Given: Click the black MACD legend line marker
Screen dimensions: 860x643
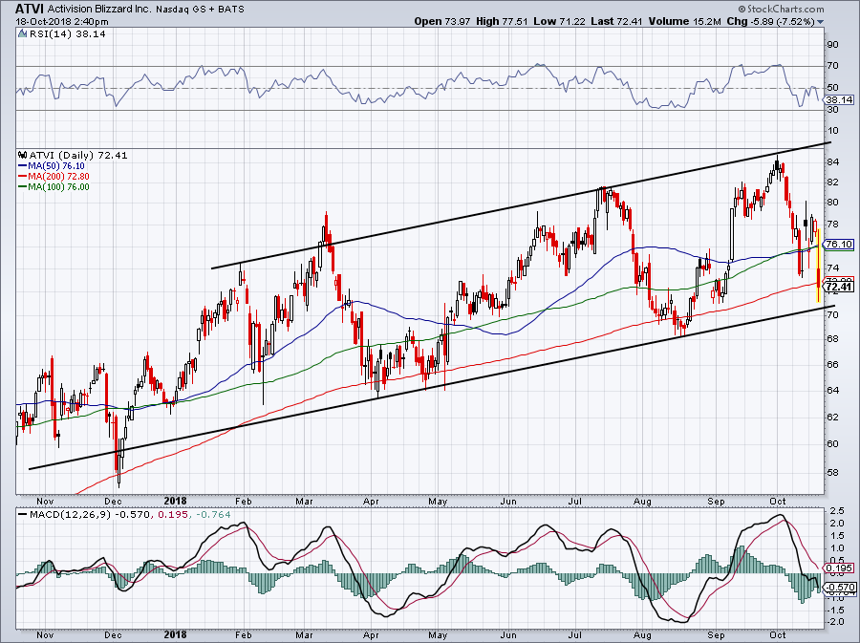Looking at the screenshot, I should [23, 515].
